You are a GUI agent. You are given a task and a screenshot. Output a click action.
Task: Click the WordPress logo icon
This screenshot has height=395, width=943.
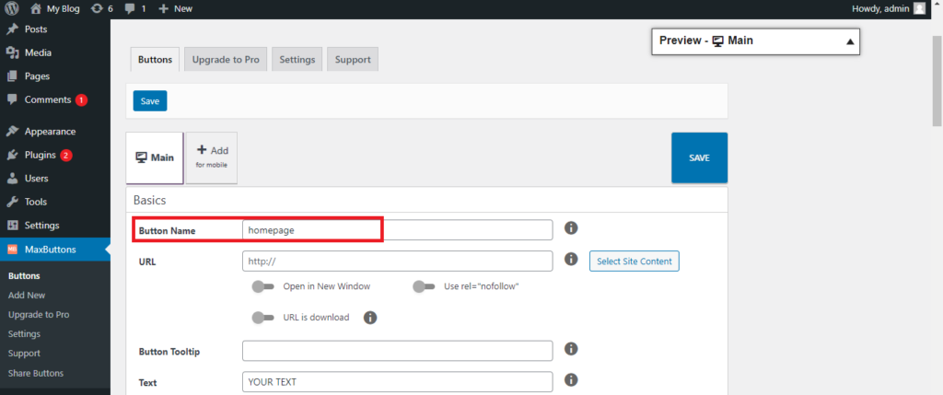12,9
